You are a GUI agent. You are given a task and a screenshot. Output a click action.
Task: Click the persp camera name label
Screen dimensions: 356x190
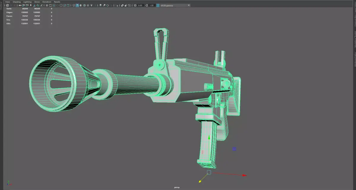[x=177, y=188]
